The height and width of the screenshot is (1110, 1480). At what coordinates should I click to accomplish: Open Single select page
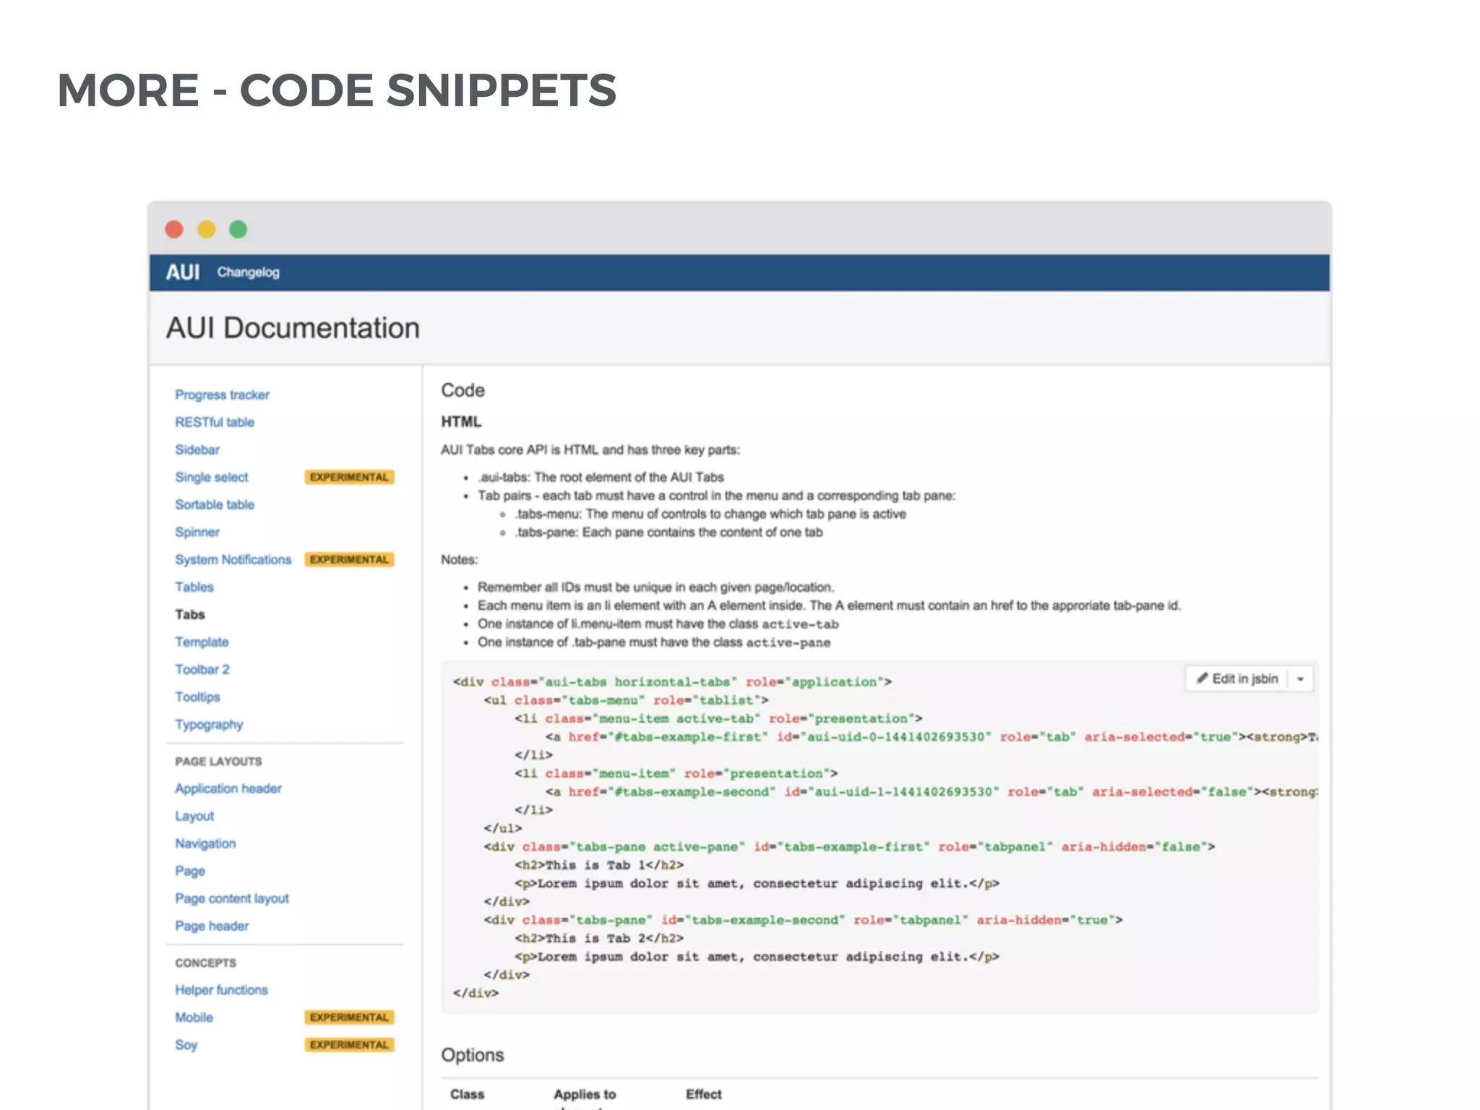[x=211, y=477]
